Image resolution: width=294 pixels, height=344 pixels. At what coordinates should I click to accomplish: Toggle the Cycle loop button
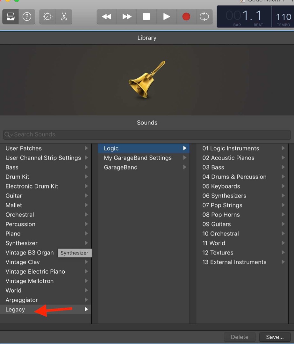pyautogui.click(x=204, y=17)
